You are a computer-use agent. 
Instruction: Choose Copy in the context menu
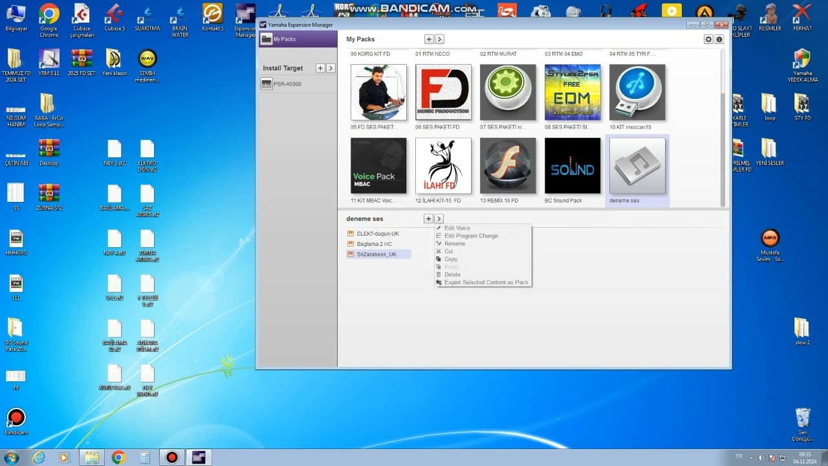pos(483,259)
